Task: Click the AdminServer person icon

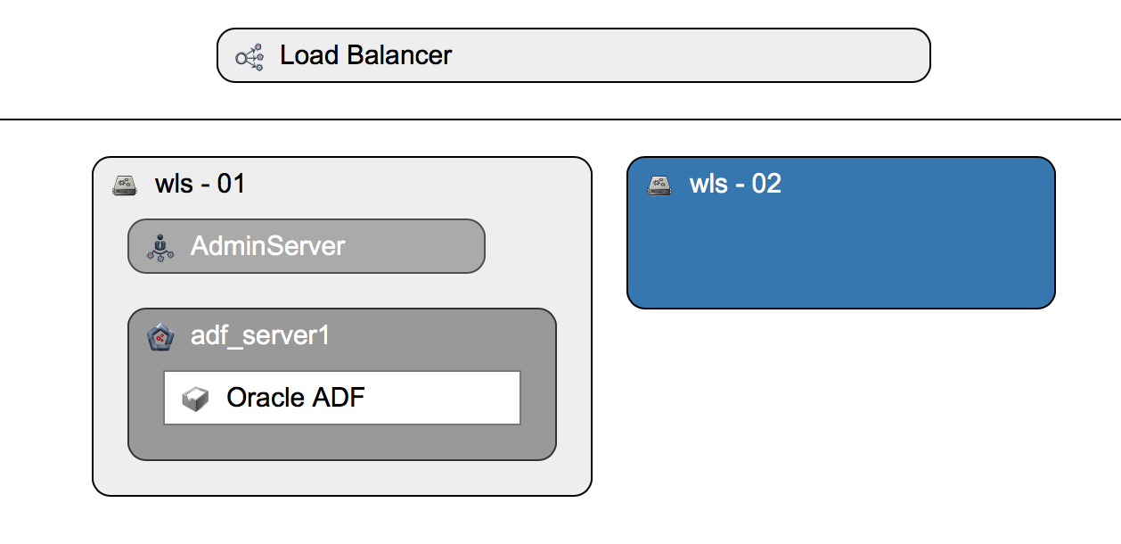Action: (160, 246)
